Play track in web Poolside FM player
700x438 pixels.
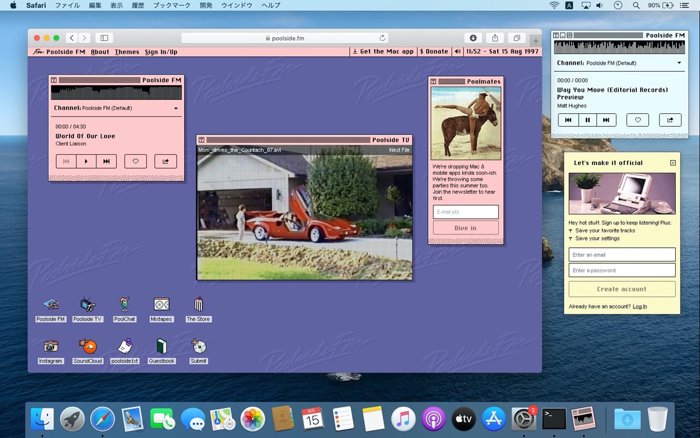pos(86,161)
